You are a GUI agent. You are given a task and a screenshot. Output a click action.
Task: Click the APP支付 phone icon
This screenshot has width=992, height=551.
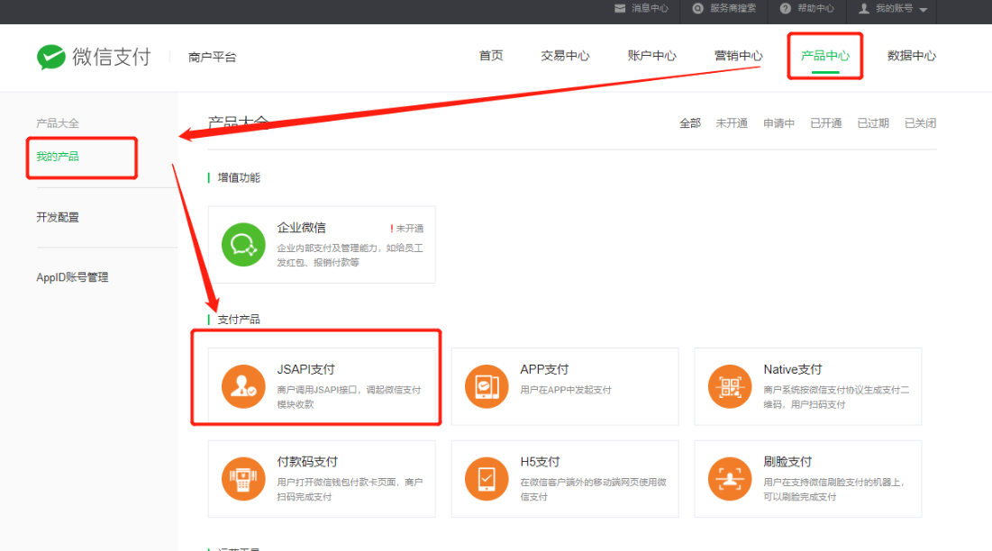click(487, 386)
